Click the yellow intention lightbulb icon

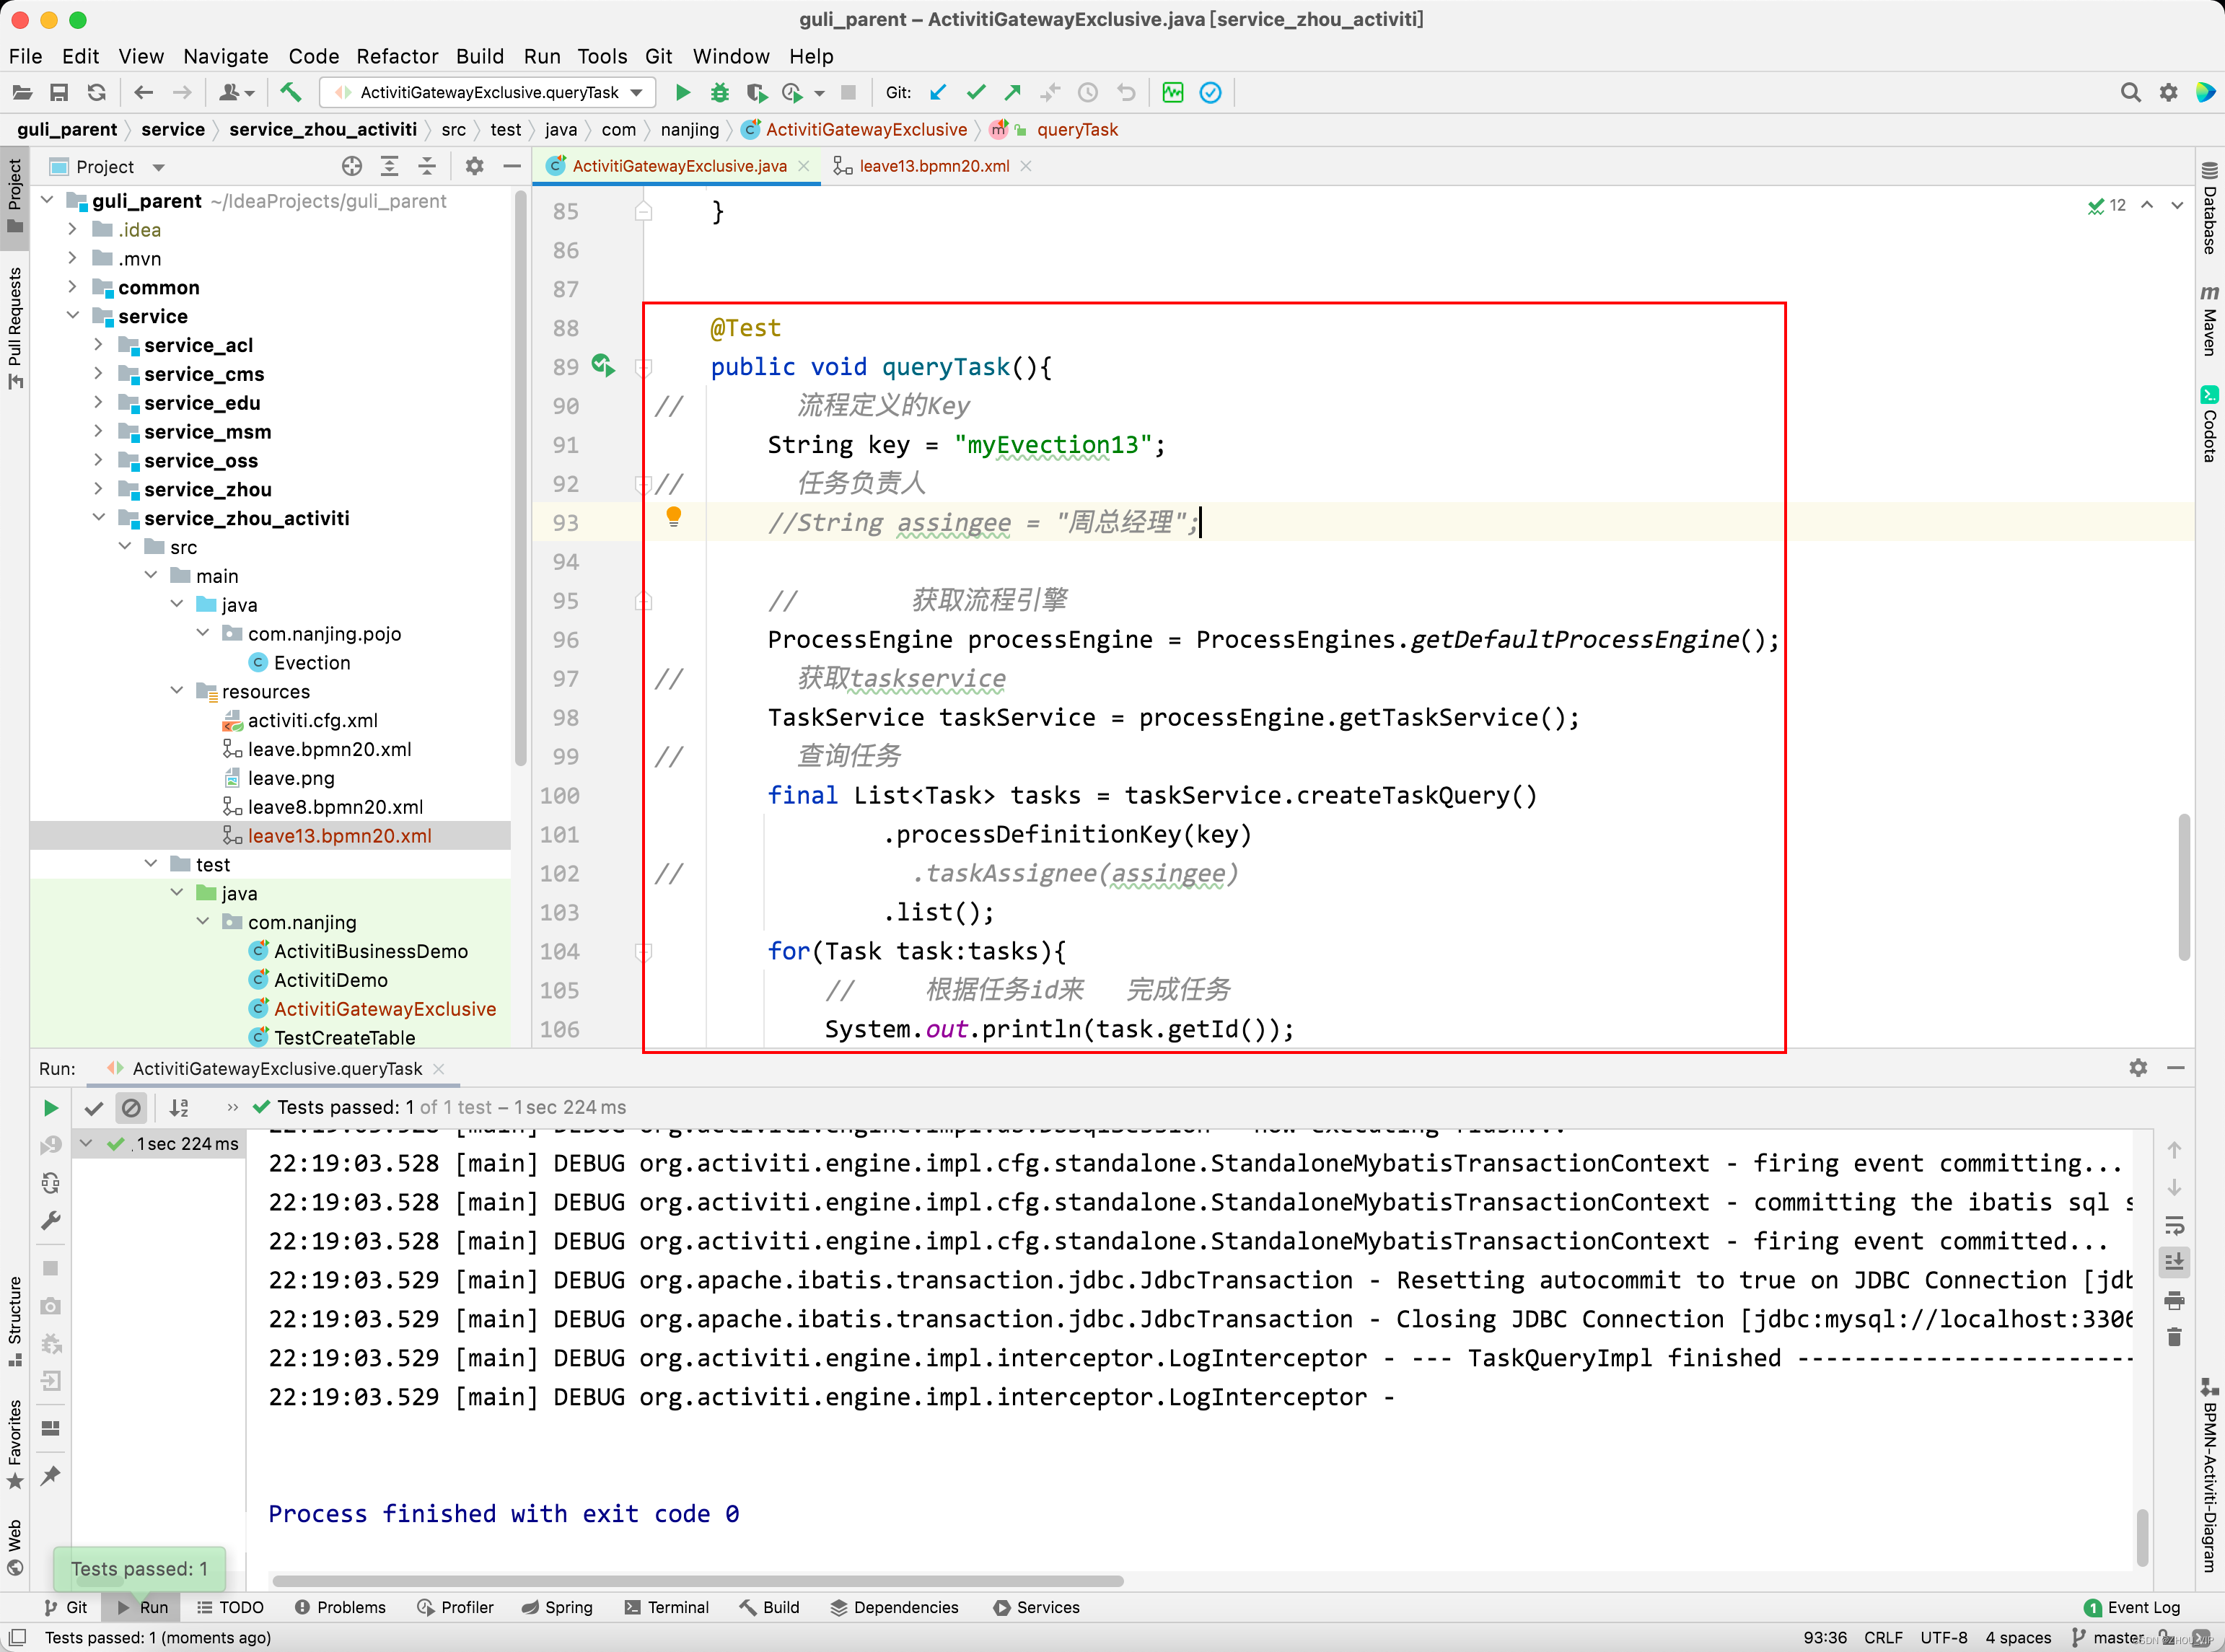673,517
